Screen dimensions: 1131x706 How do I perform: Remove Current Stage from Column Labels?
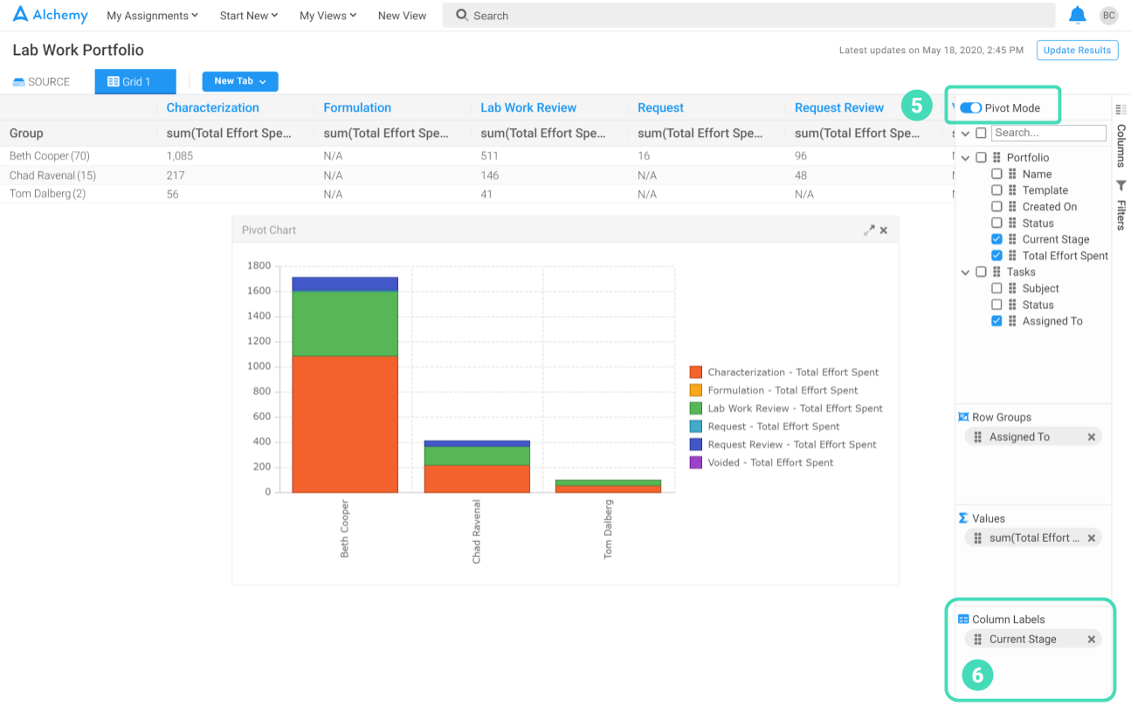[x=1091, y=640]
